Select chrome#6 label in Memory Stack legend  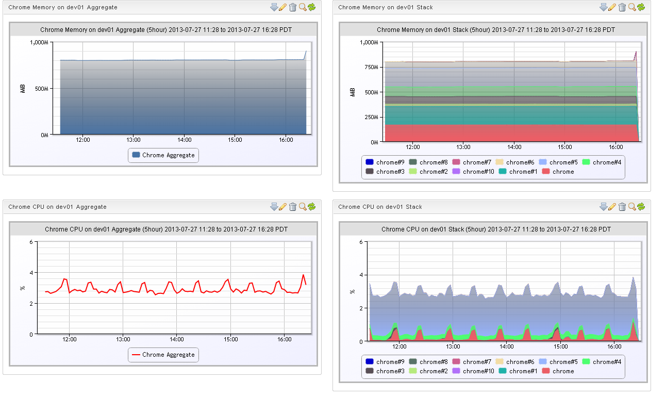(520, 162)
